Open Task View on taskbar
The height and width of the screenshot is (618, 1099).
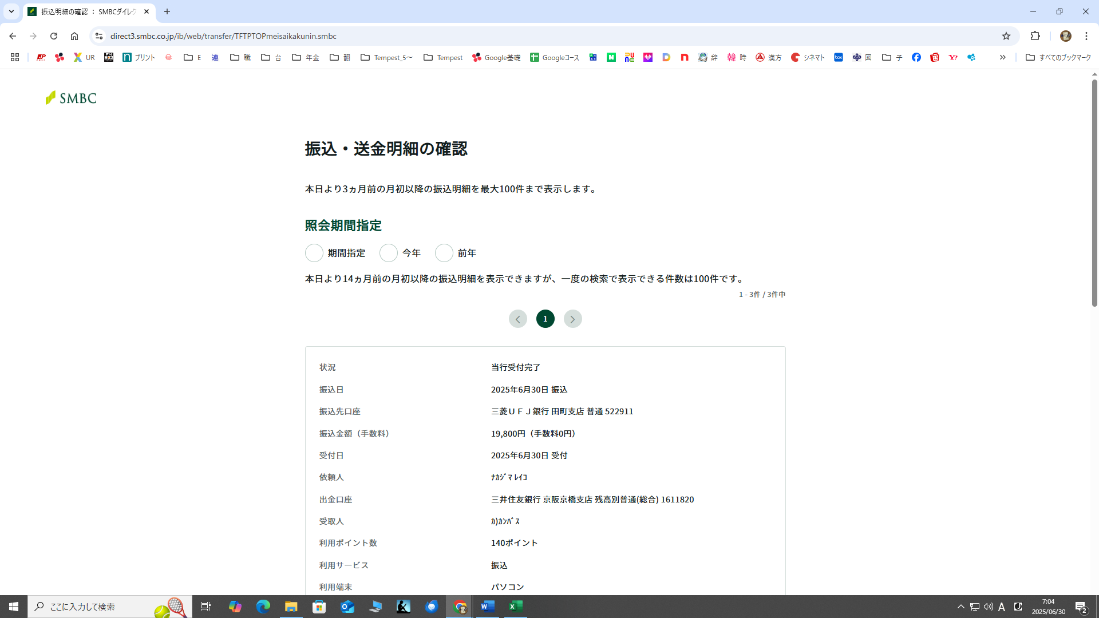(x=206, y=607)
